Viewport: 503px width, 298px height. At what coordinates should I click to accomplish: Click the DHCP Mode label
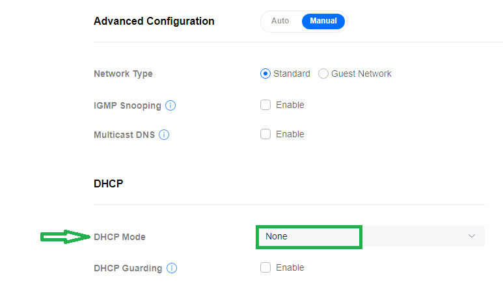point(120,237)
